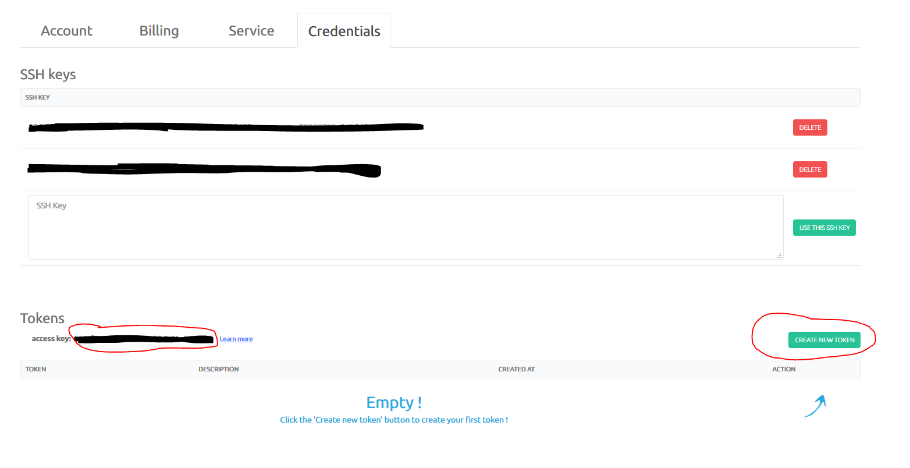Open the Account tab

tap(66, 31)
